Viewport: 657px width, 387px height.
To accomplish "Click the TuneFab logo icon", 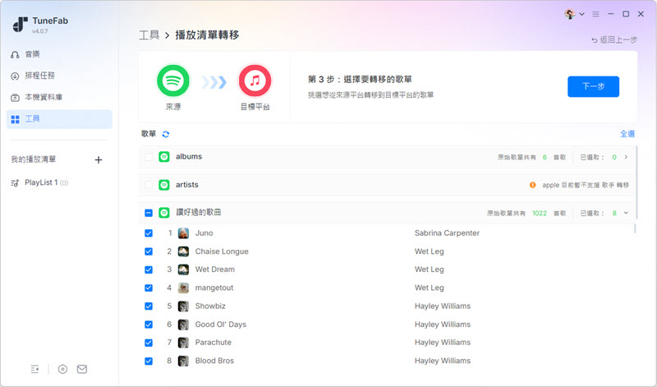I will 20,25.
